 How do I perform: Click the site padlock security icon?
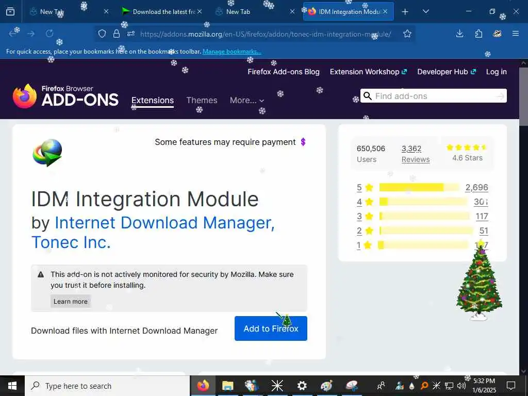coord(117,34)
